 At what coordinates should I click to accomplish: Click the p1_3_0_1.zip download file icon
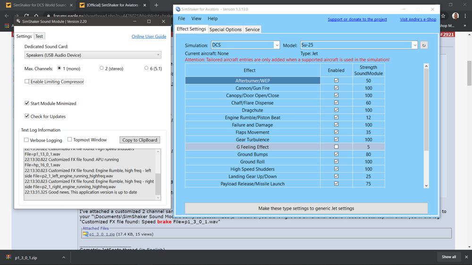[8, 257]
